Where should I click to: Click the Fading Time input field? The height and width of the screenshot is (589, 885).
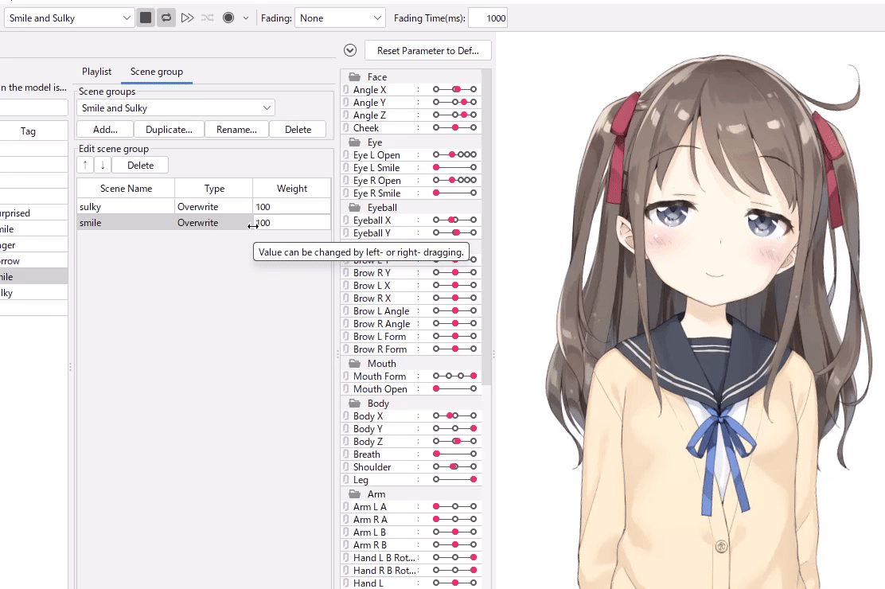coord(488,18)
